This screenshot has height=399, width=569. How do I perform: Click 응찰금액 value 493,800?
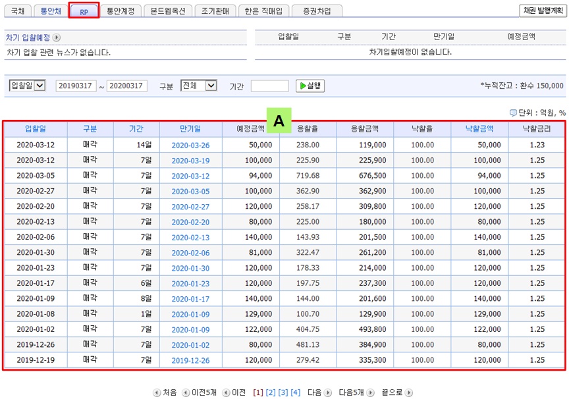[373, 329]
